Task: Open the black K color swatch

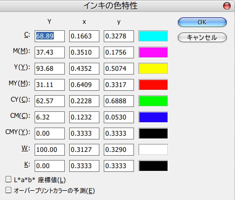Action: click(153, 166)
